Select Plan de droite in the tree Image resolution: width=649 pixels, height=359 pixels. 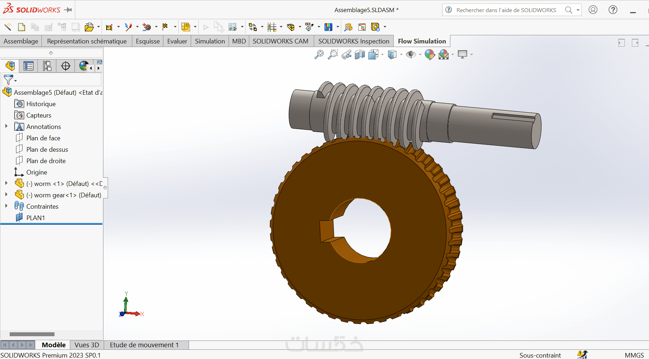coord(46,161)
